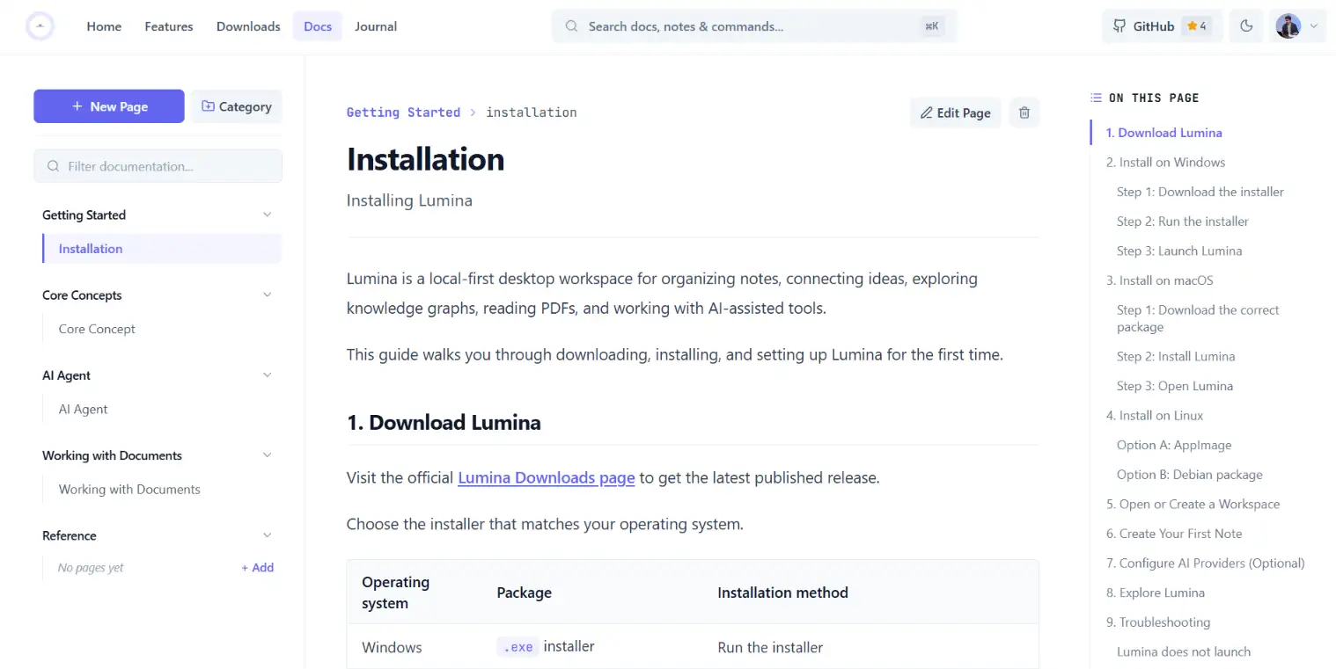Image resolution: width=1336 pixels, height=669 pixels.
Task: Collapse the Core Concepts section
Action: pos(268,295)
